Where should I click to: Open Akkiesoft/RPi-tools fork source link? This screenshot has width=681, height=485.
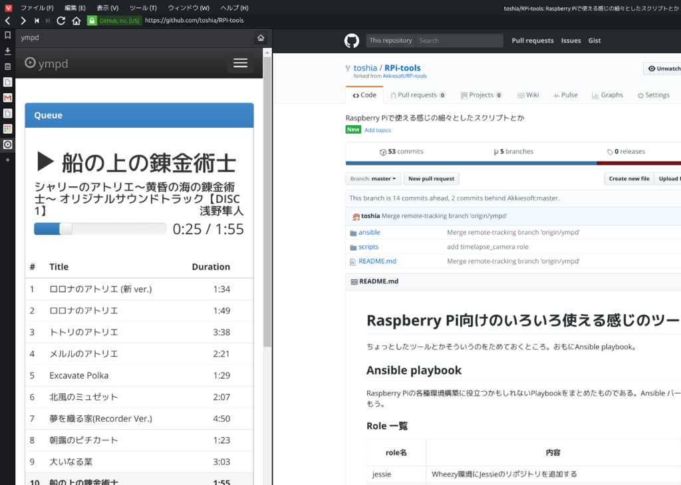pyautogui.click(x=405, y=76)
